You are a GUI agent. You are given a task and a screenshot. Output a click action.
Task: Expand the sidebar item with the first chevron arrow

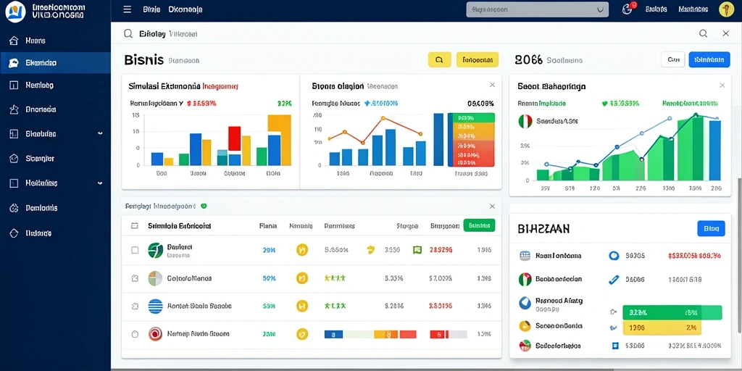click(x=100, y=133)
